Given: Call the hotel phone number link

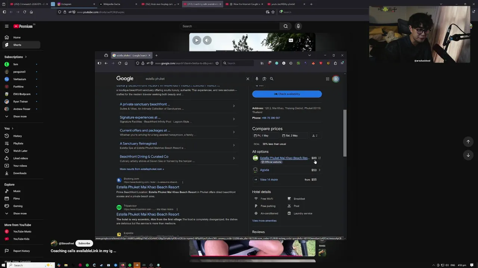Looking at the screenshot, I should (271, 118).
